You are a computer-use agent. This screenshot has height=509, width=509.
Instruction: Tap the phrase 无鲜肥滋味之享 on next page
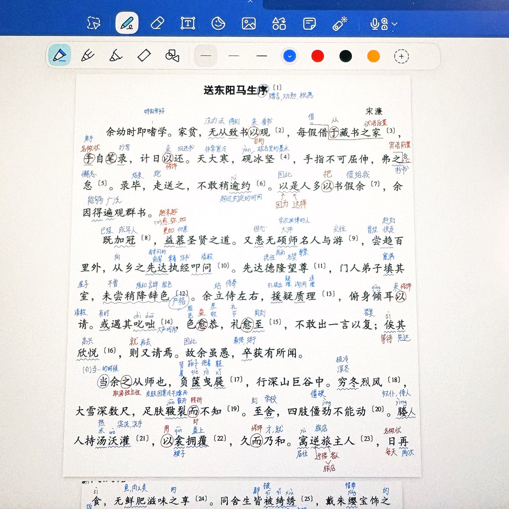coord(152,501)
